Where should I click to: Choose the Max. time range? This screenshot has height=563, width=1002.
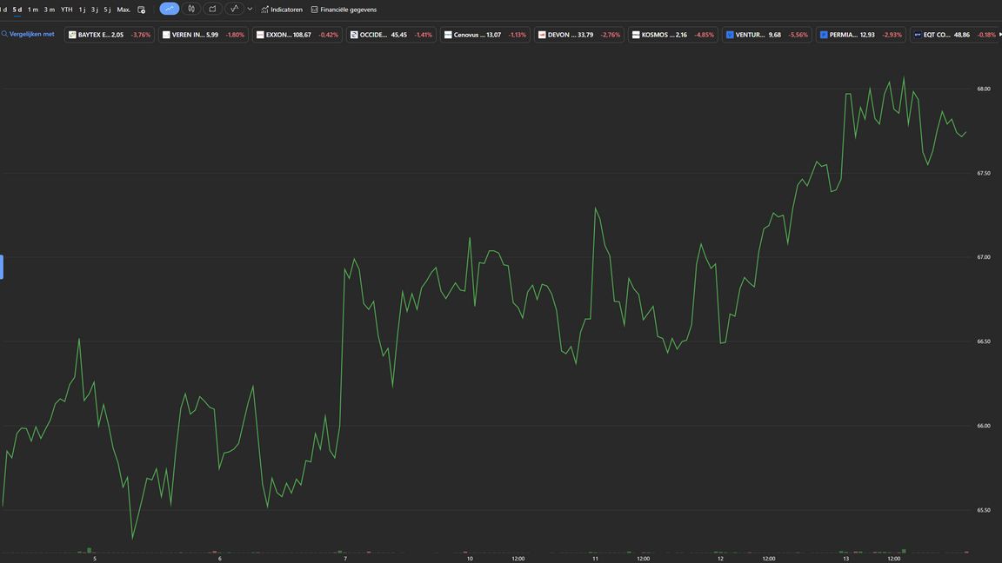[x=124, y=10]
